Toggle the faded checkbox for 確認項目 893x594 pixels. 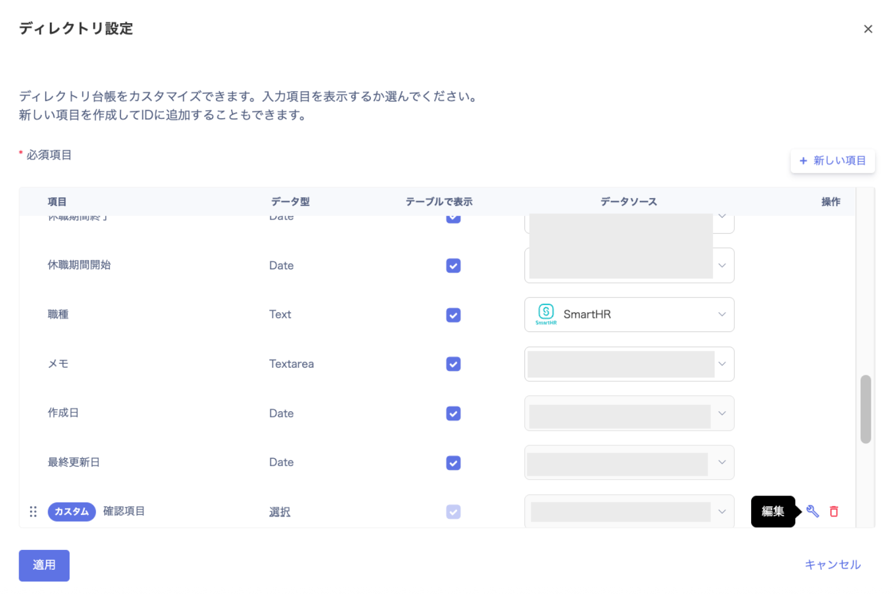tap(453, 511)
